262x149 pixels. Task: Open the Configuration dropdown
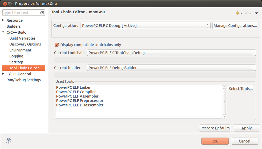coord(145,26)
